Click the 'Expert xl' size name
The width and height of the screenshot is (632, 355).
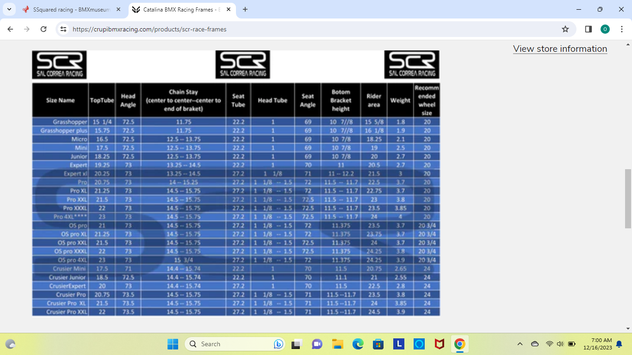click(x=76, y=174)
